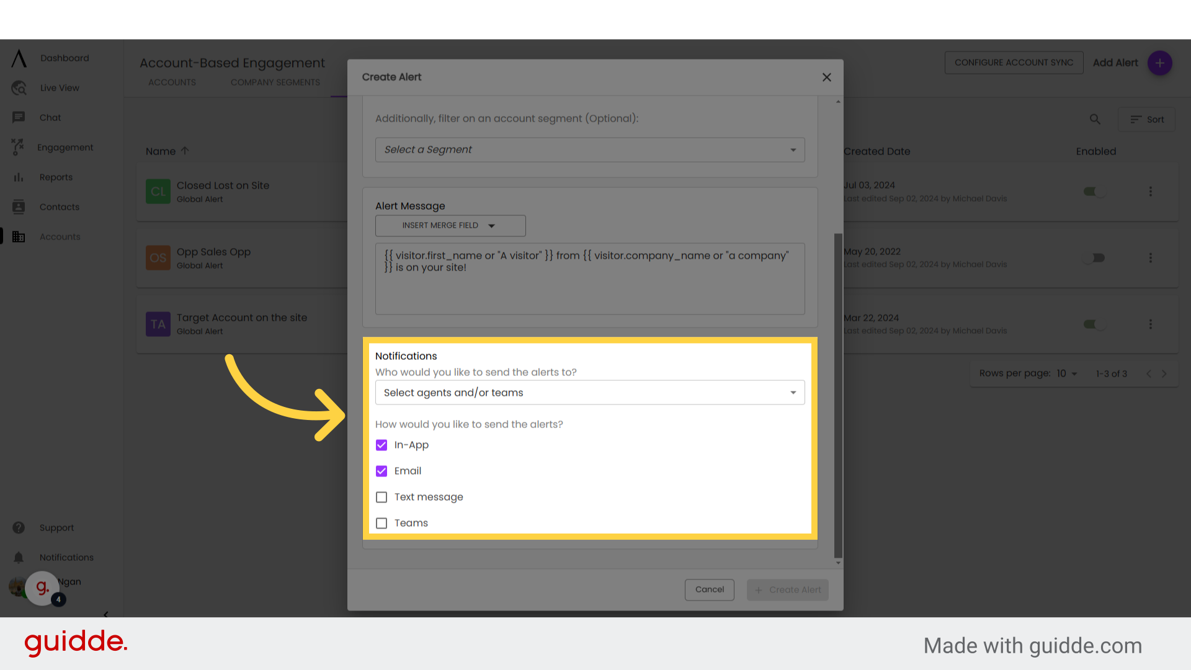
Task: Open Dashboard from sidebar menu
Action: (65, 58)
